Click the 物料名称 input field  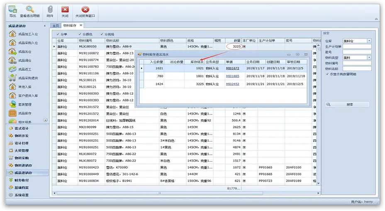click(357, 69)
